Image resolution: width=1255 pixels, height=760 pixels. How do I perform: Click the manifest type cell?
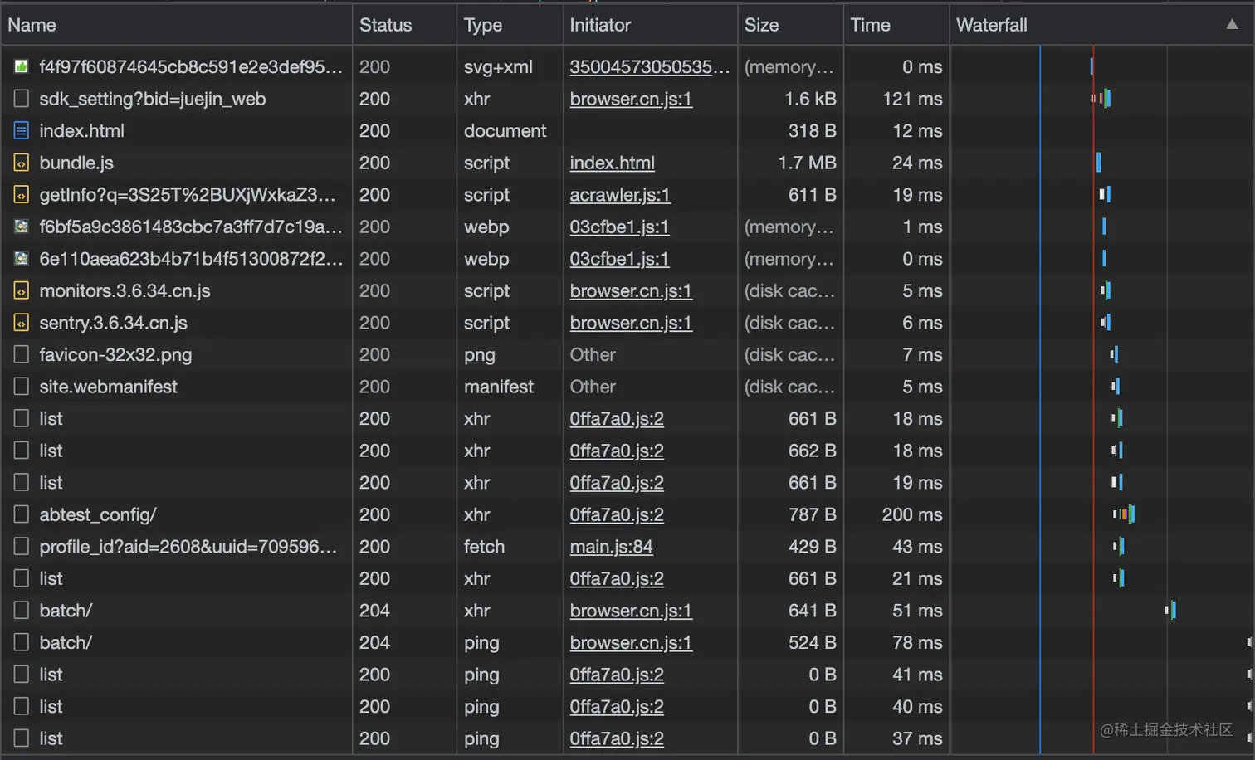499,387
